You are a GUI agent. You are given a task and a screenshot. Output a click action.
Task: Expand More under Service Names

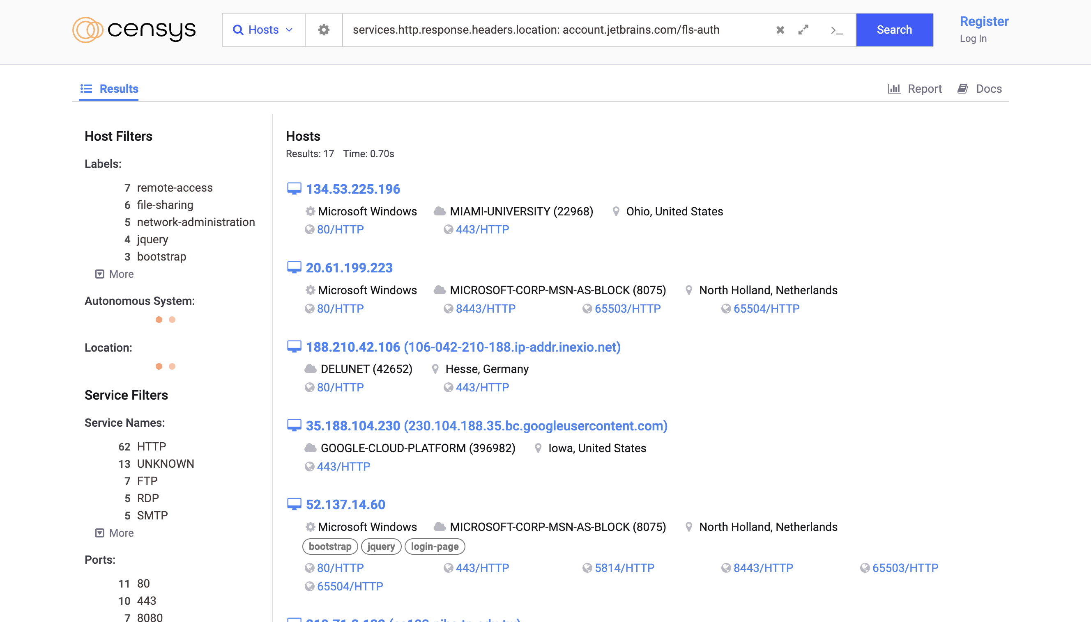pyautogui.click(x=114, y=533)
